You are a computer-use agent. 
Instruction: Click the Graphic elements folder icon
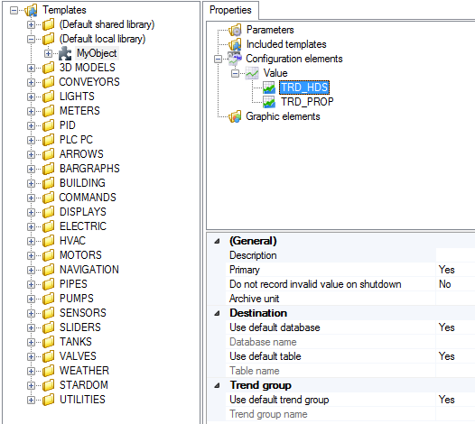point(235,116)
